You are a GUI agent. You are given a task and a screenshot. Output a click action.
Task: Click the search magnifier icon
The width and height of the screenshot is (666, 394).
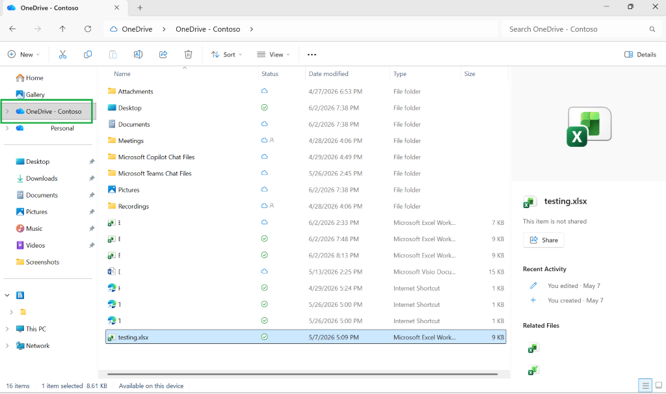pyautogui.click(x=652, y=29)
